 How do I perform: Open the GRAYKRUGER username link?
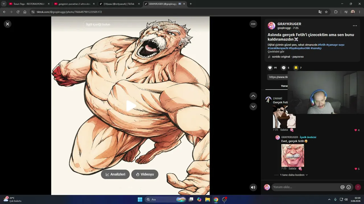(289, 24)
